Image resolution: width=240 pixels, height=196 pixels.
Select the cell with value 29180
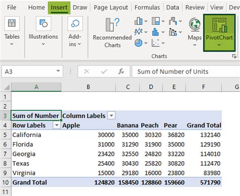point(128,173)
